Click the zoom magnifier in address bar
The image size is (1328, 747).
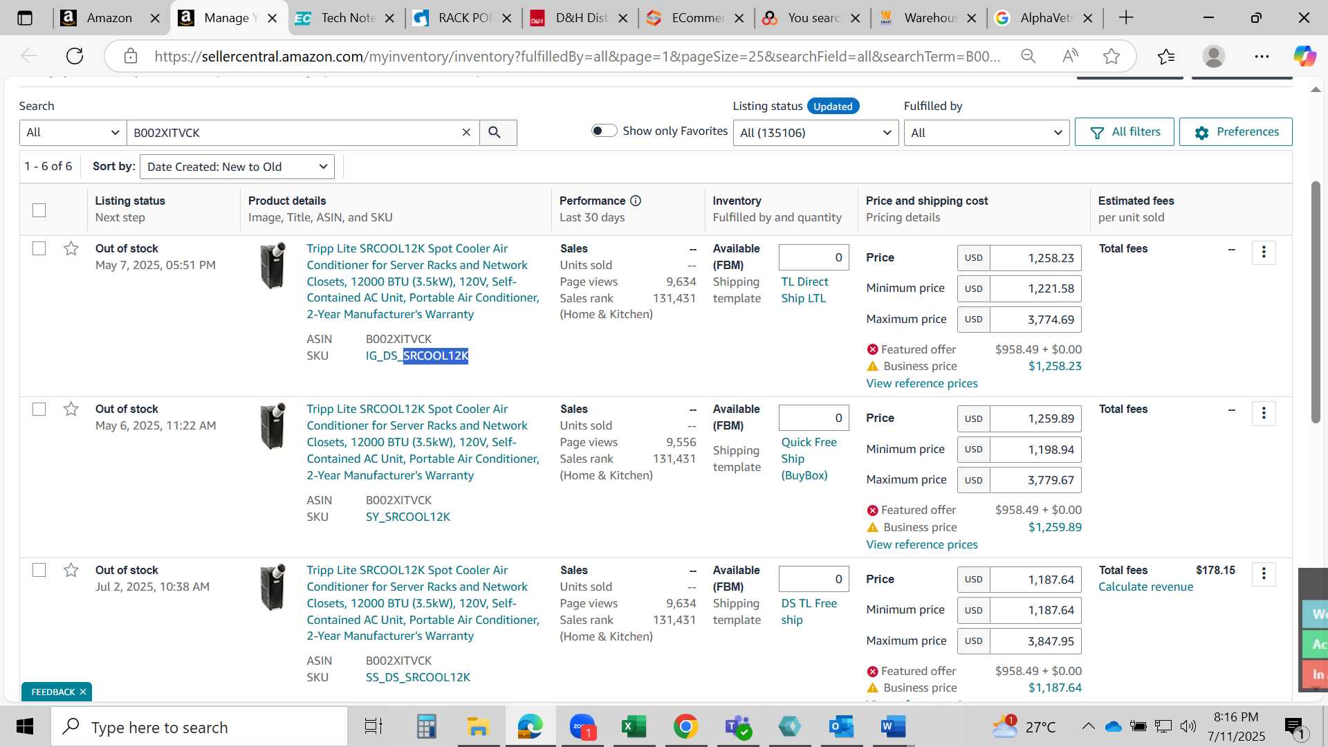tap(1029, 56)
